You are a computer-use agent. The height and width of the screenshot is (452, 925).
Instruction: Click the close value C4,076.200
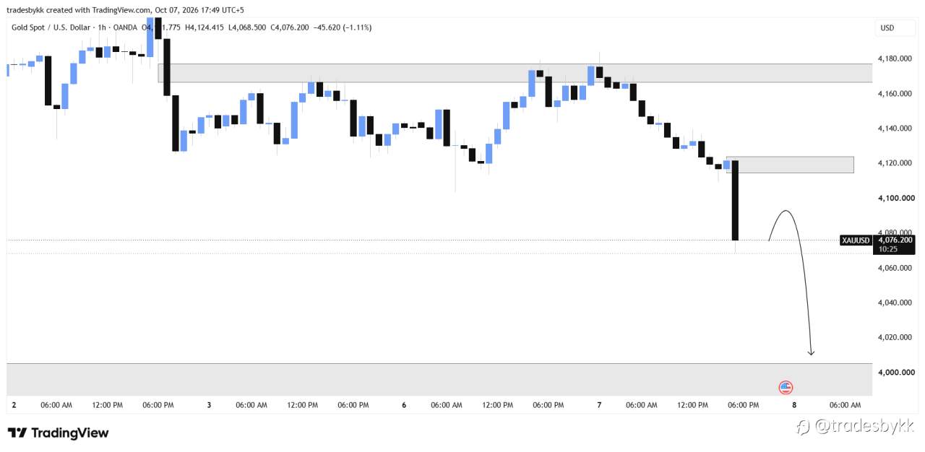(x=290, y=27)
